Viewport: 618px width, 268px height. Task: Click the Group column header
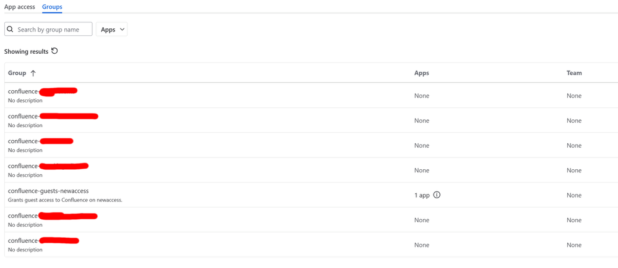(x=17, y=73)
